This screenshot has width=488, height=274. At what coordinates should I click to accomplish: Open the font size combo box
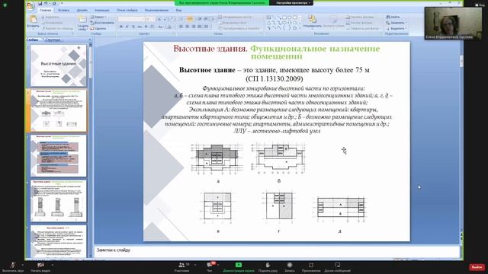click(150, 19)
